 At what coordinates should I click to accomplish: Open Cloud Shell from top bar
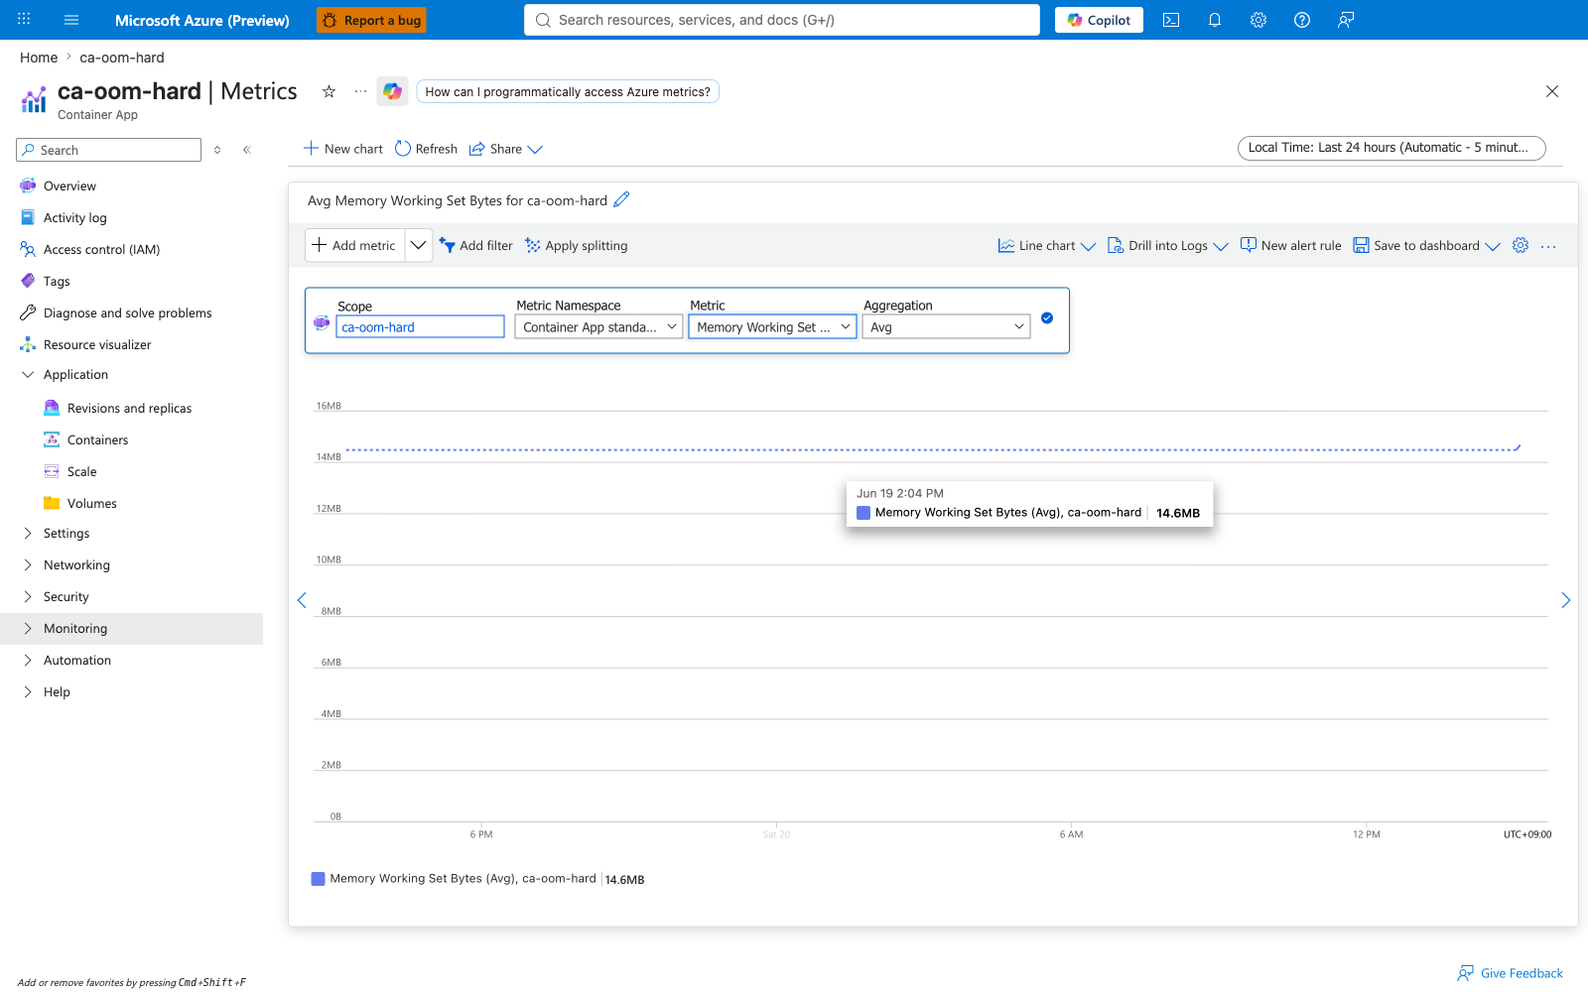(1171, 20)
